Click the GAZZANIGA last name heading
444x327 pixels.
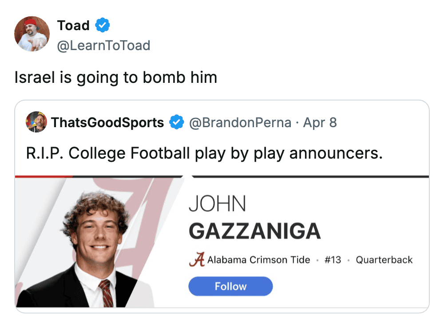tap(254, 231)
